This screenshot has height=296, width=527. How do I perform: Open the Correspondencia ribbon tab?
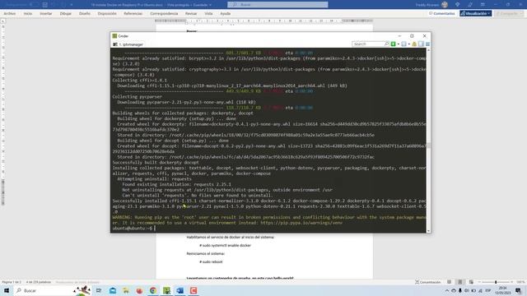tap(164, 13)
